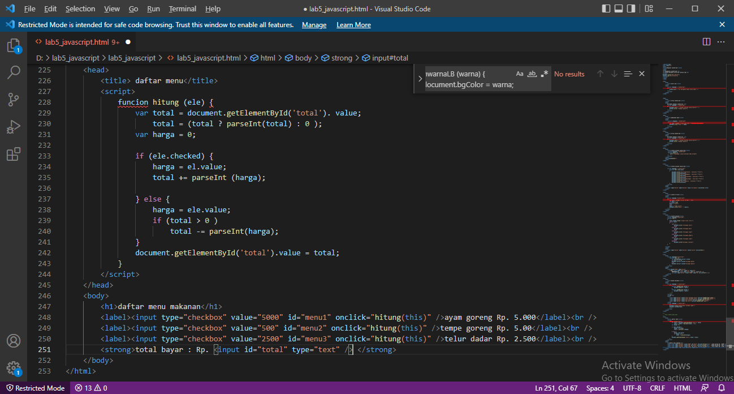
Task: Open the Search view in the activity bar
Action: click(x=14, y=72)
